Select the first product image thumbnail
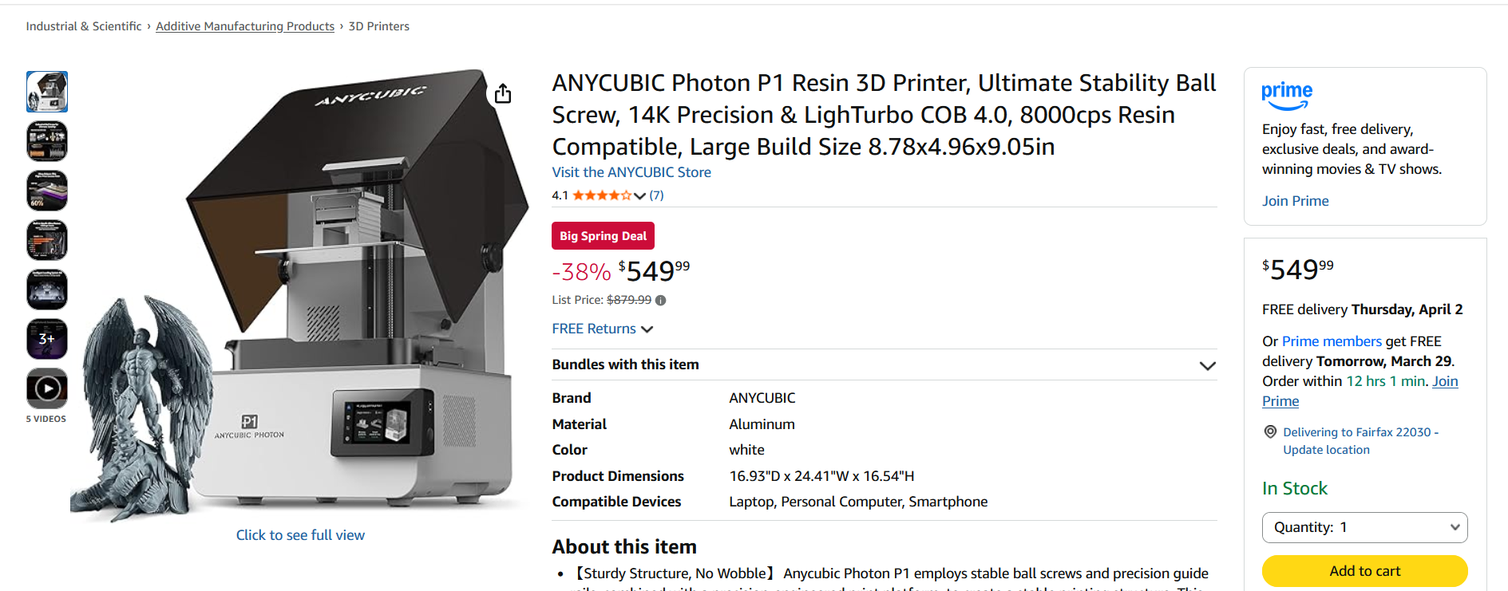This screenshot has width=1508, height=591. [47, 92]
